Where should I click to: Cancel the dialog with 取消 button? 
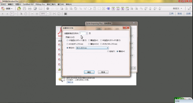tap(103, 72)
